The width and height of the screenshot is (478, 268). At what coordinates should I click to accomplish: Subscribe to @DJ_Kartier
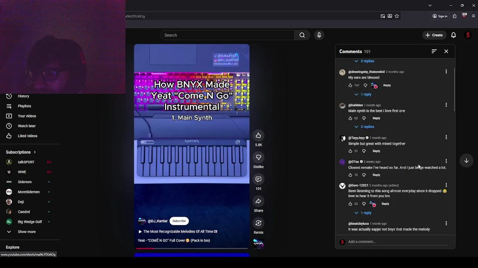coord(179,221)
